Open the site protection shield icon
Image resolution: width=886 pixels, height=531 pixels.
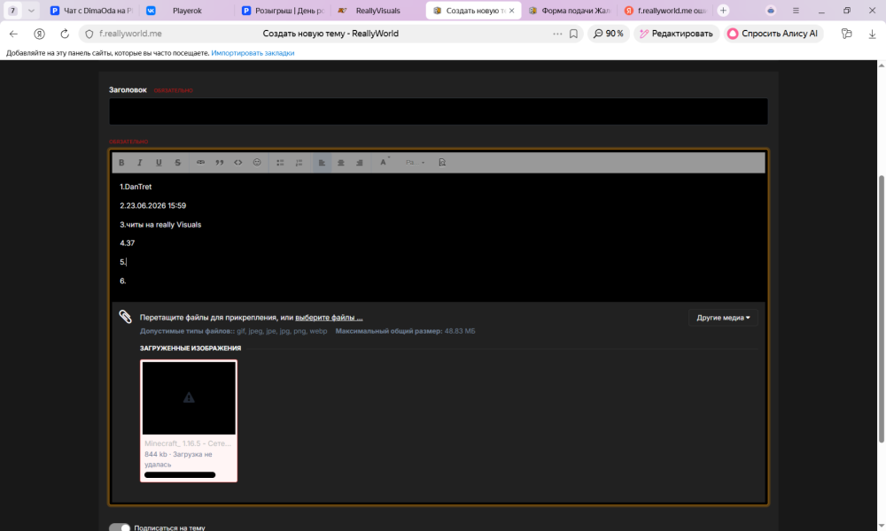(x=89, y=34)
